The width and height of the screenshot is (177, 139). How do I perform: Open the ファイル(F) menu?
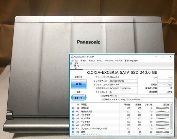tap(74, 61)
